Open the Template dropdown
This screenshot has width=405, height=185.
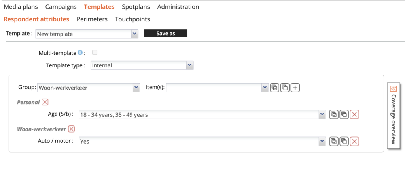click(135, 34)
